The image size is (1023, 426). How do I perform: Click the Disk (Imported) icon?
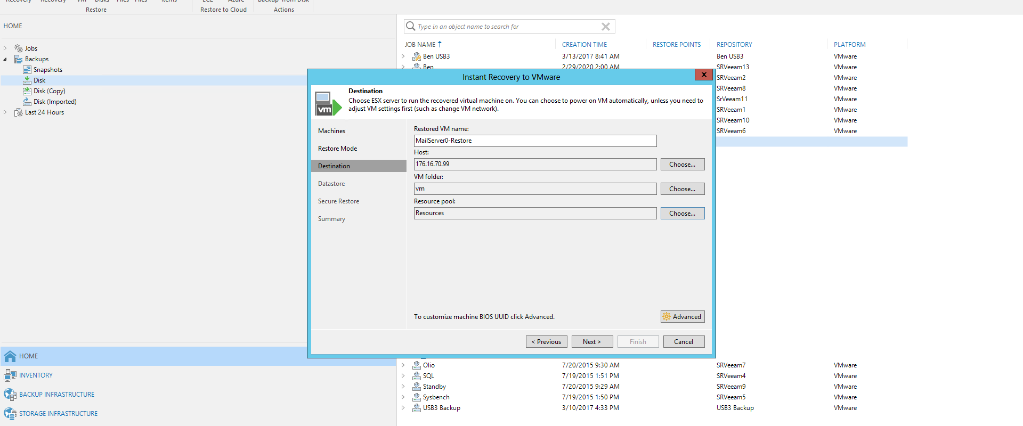coord(27,102)
